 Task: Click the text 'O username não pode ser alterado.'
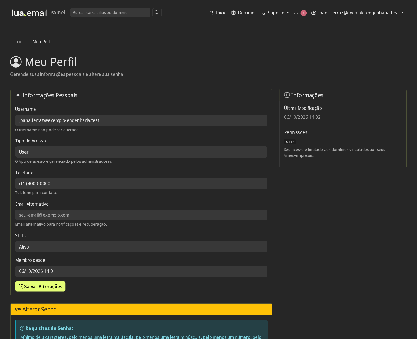click(x=47, y=130)
